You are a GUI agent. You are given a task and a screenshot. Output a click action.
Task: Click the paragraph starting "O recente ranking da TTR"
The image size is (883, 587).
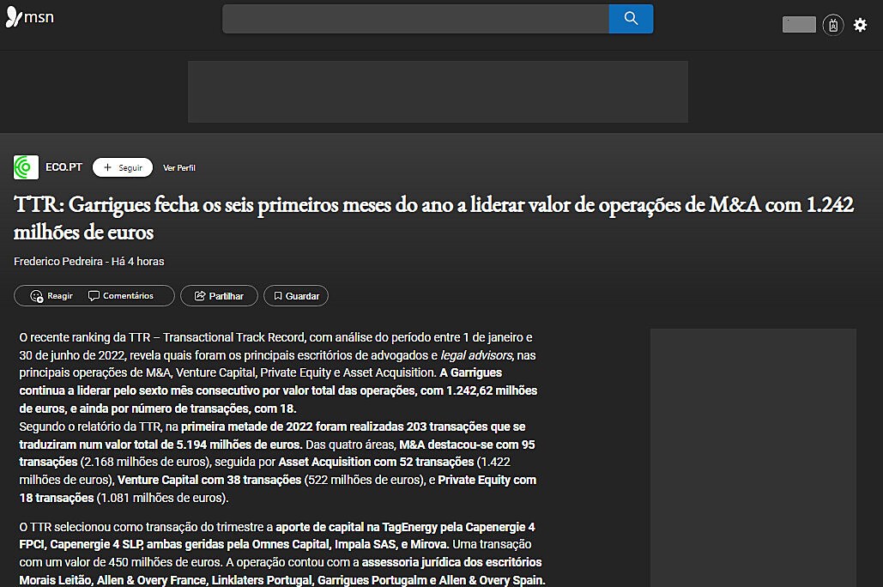278,373
